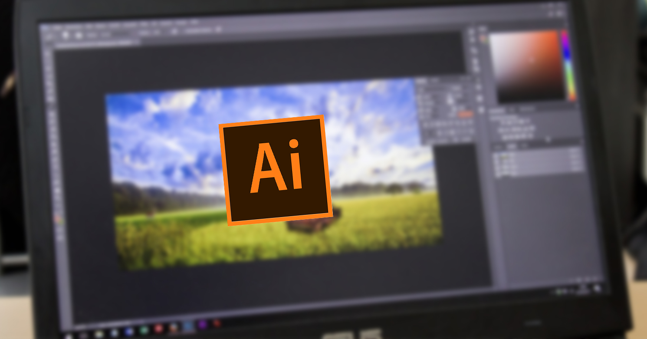The width and height of the screenshot is (647, 339).
Task: Click the orange button in the floating panel
Action: click(465, 114)
